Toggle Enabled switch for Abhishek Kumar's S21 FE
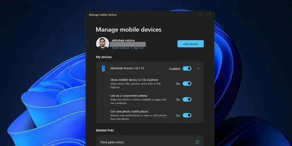The height and width of the screenshot is (146, 292). 187,69
